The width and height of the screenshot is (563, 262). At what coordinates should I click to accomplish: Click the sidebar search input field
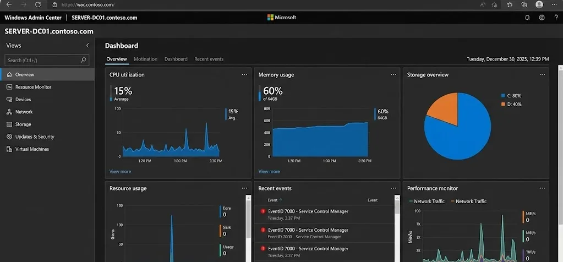pos(43,60)
